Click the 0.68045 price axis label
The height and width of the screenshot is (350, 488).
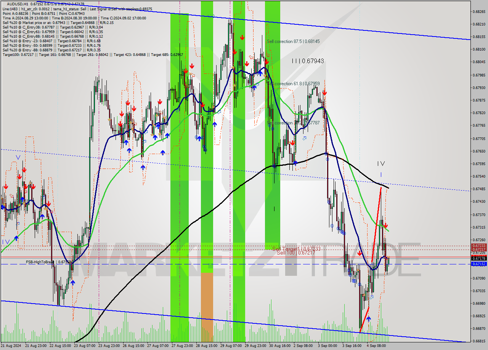point(479,62)
